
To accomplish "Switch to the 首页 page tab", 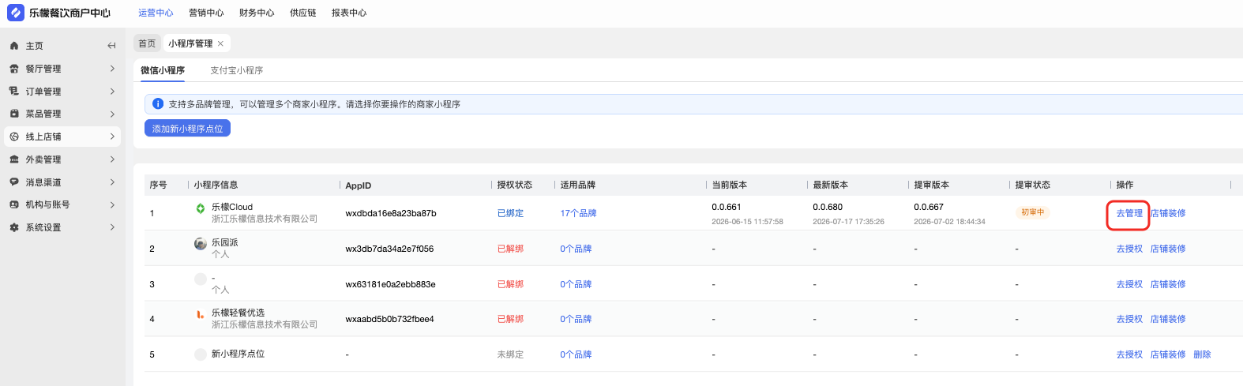I will click(x=147, y=43).
